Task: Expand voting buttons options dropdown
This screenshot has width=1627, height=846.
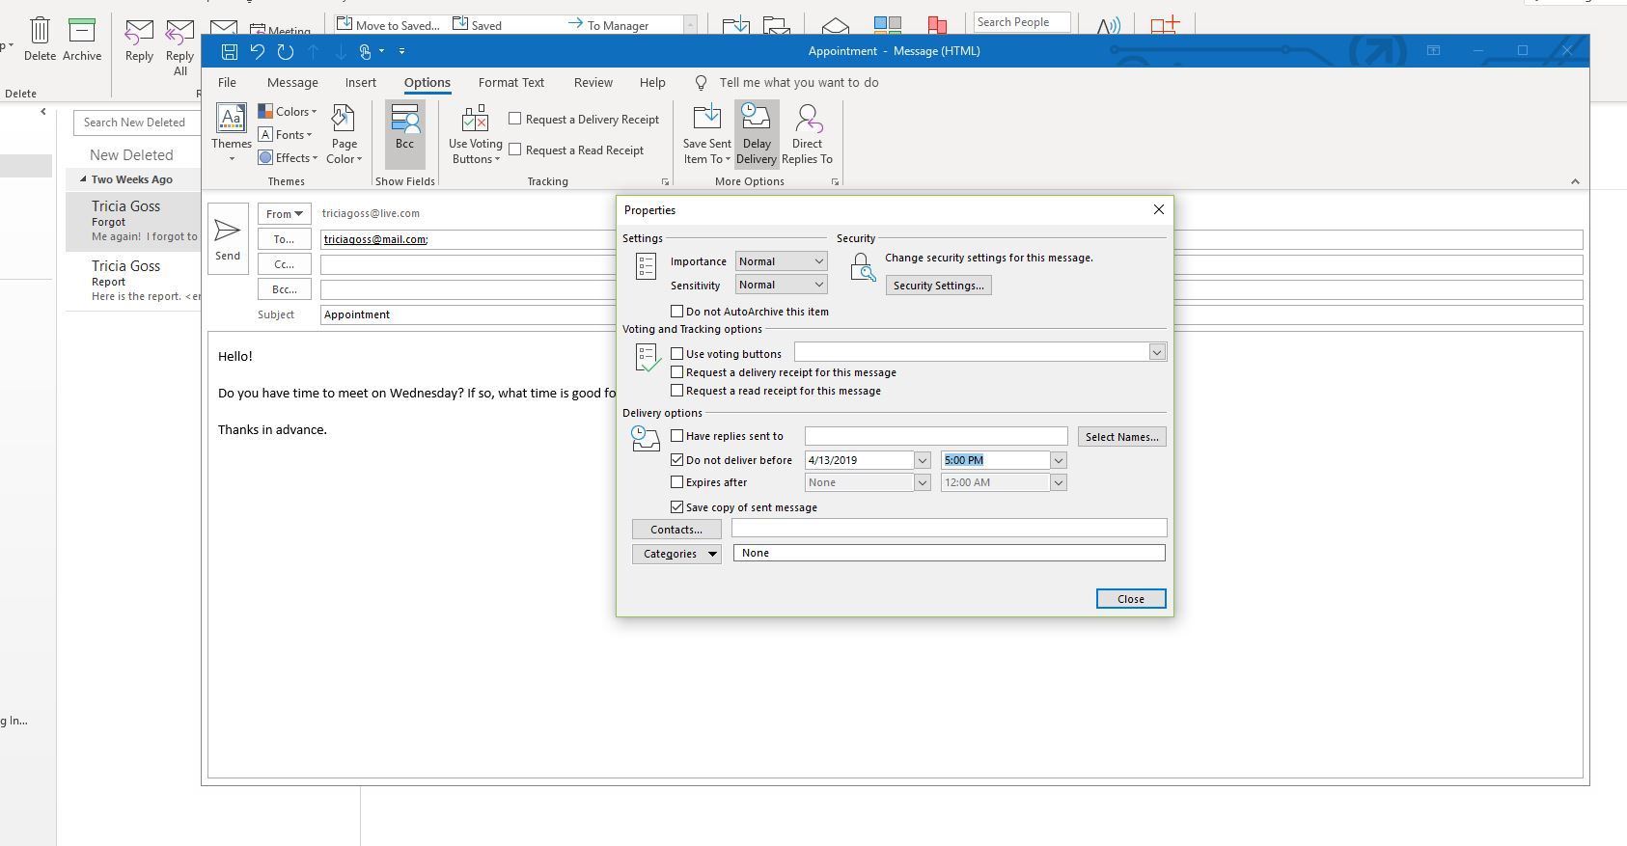Action: click(1157, 353)
